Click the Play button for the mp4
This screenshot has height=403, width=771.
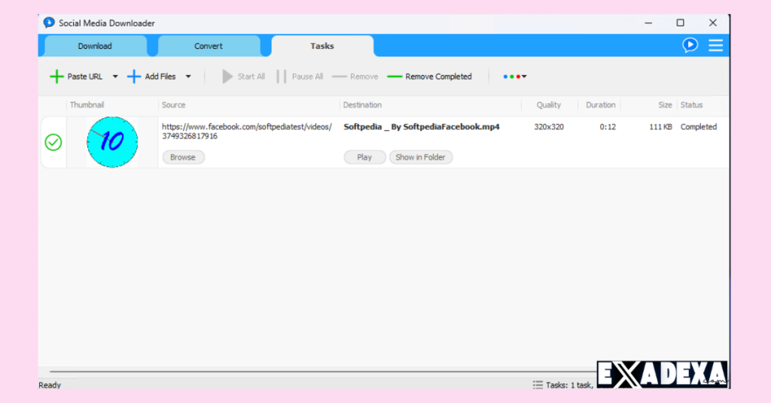click(x=364, y=157)
